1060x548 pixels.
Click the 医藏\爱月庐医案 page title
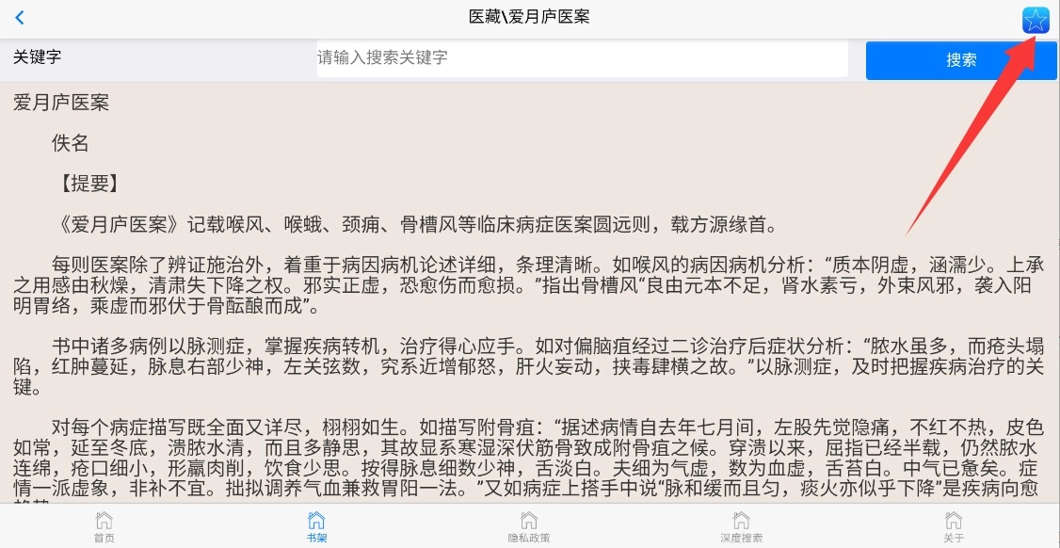[529, 17]
